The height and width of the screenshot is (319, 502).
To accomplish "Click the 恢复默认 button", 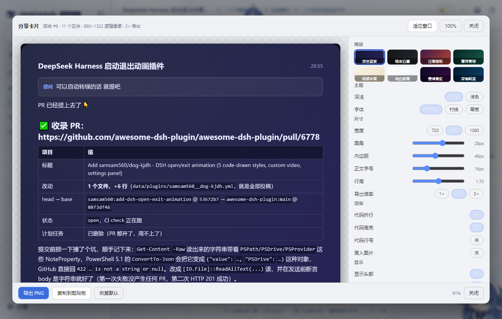I will 109,293.
